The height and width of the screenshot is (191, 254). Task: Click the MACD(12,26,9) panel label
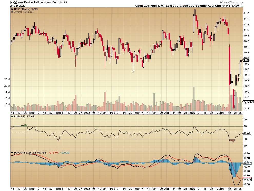[x=25, y=152]
